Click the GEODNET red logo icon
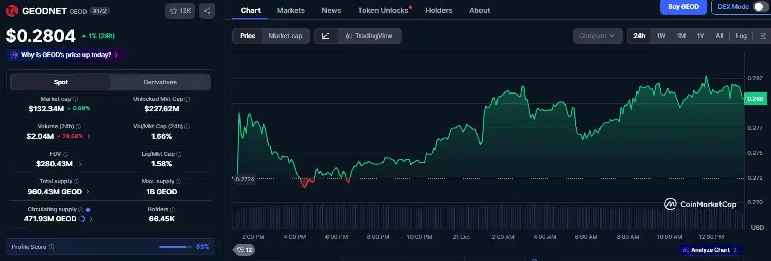This screenshot has width=771, height=261. click(11, 10)
